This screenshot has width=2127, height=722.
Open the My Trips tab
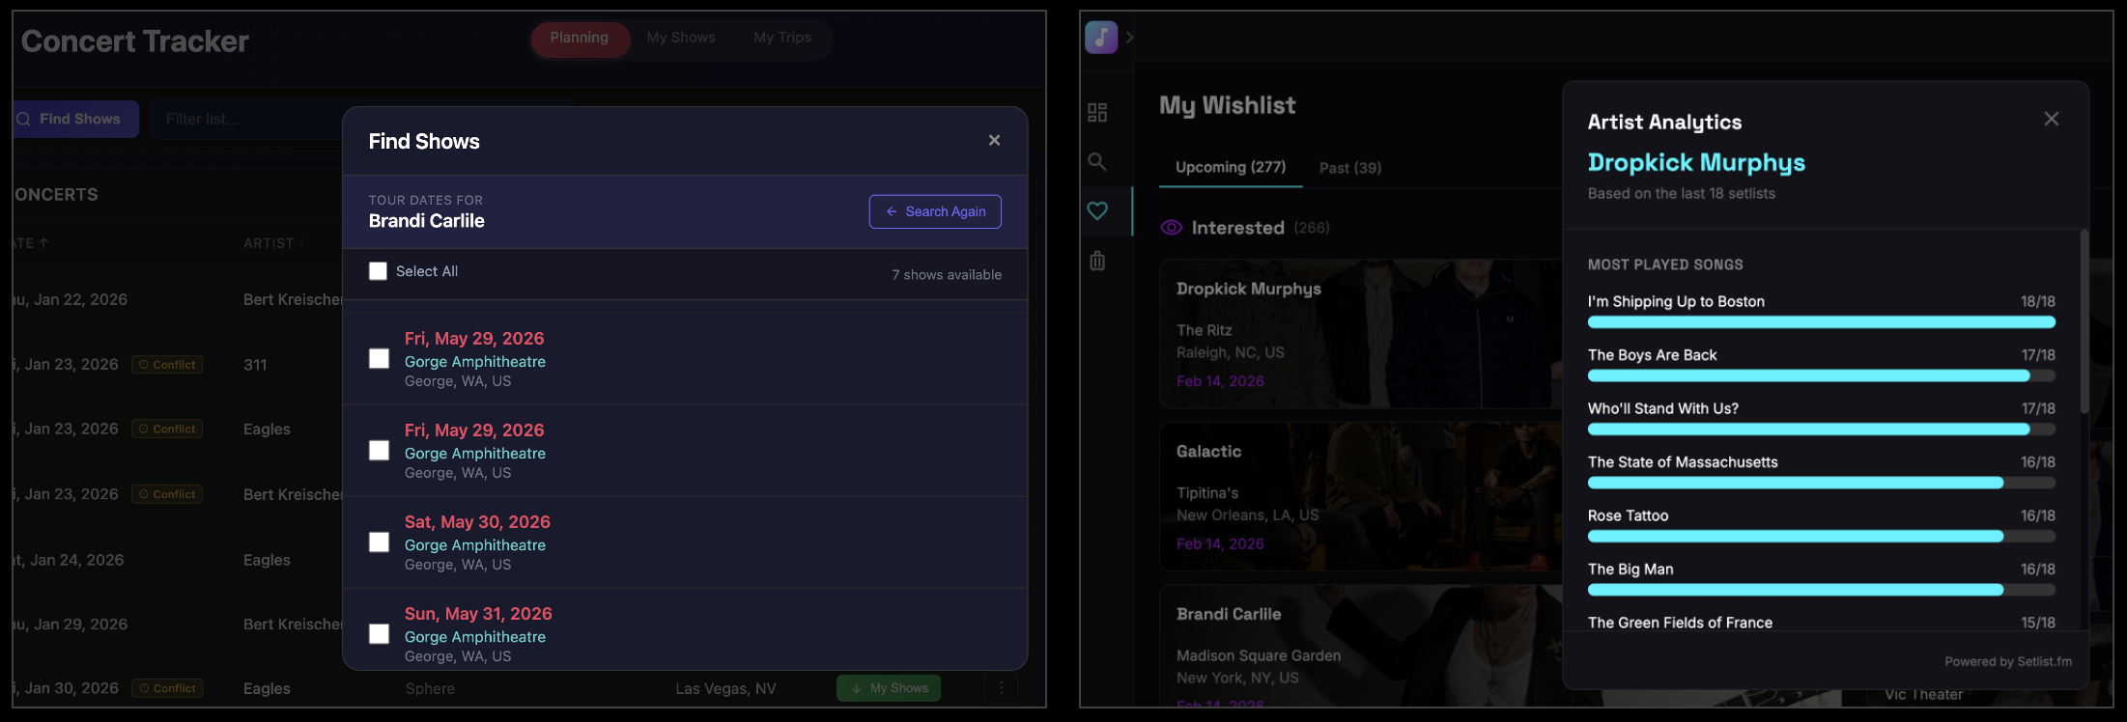[782, 37]
